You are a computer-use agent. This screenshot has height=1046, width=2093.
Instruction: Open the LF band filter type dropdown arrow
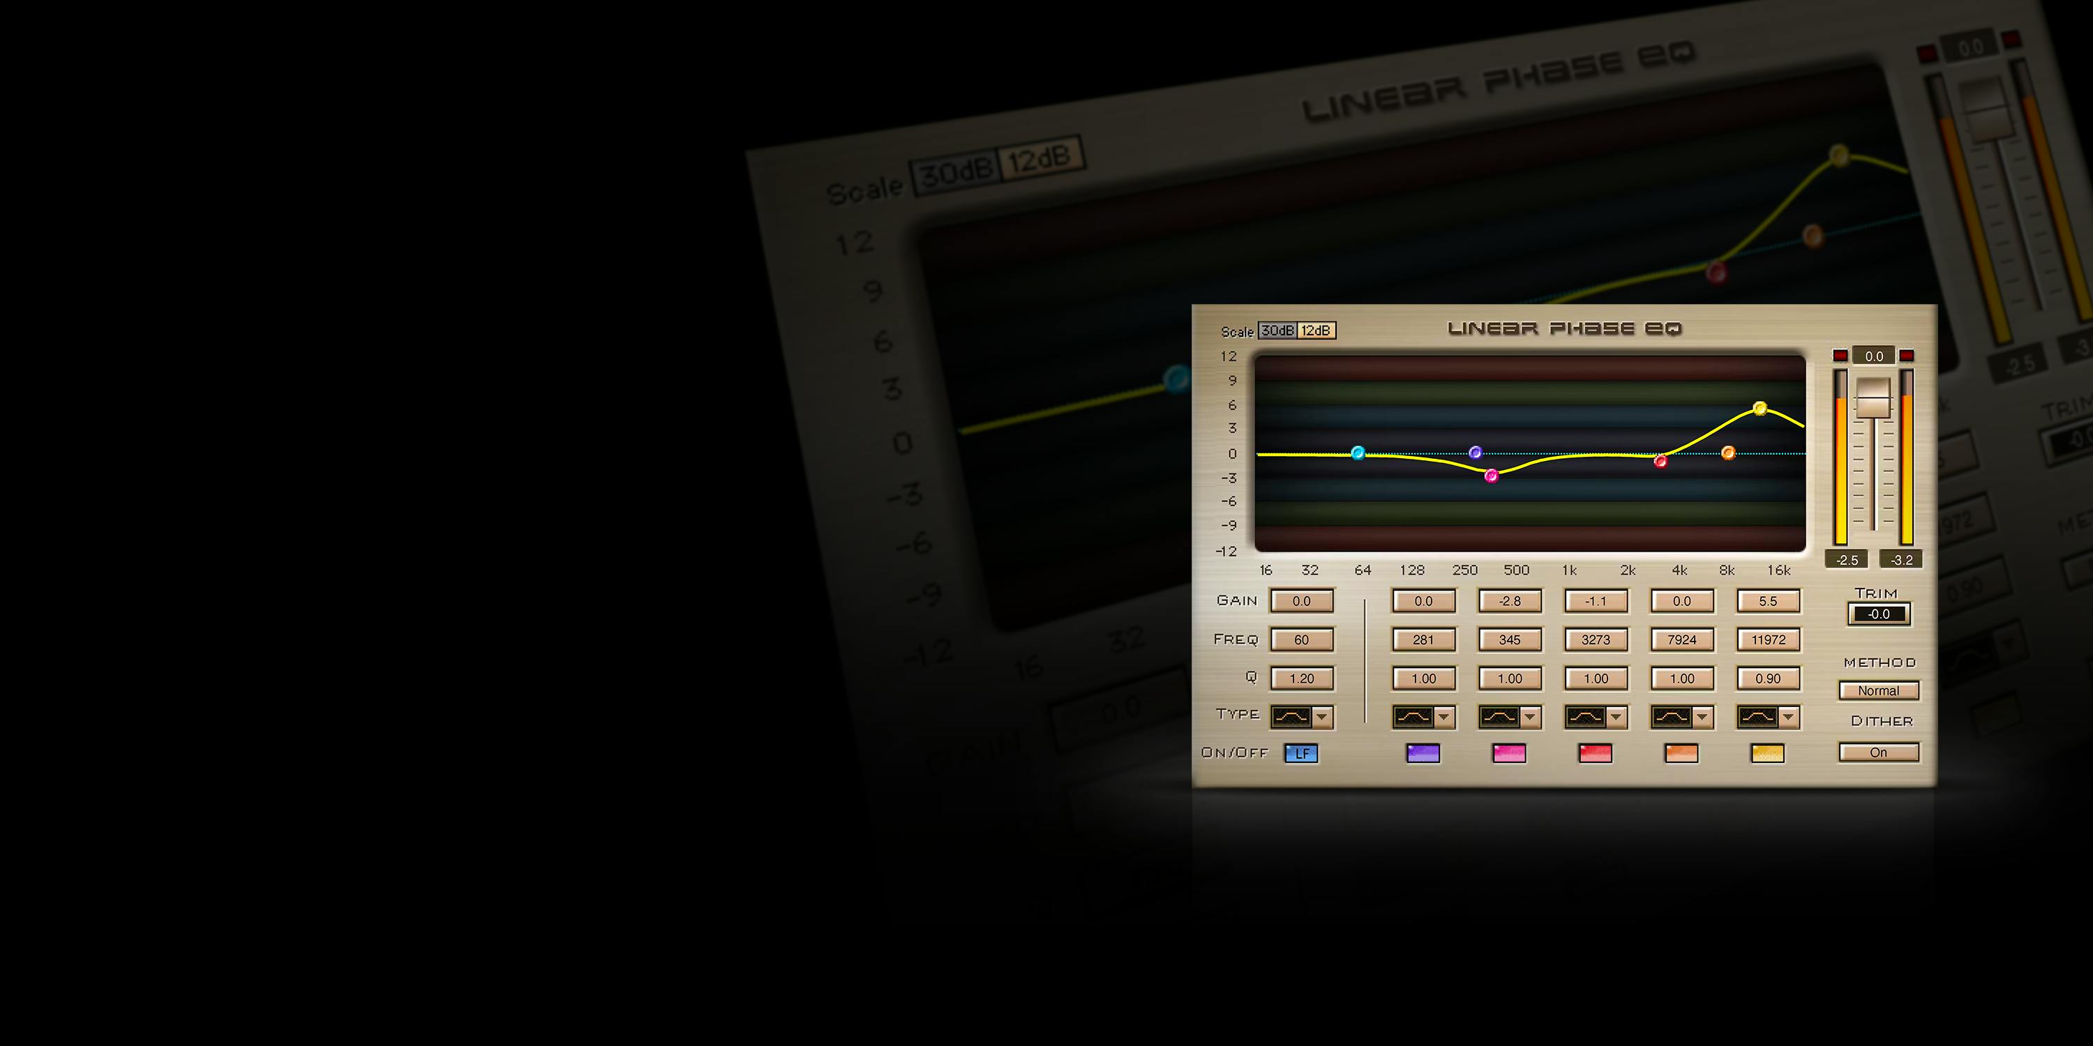point(1322,717)
